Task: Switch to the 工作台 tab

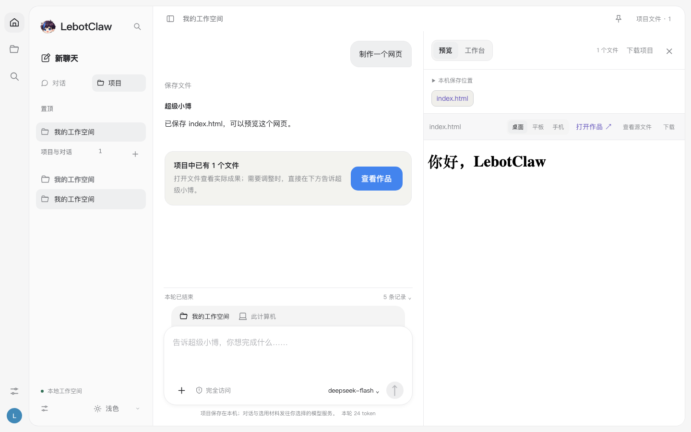Action: point(475,50)
